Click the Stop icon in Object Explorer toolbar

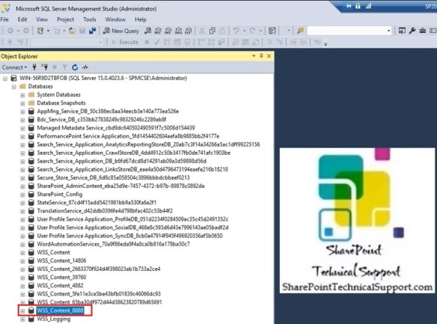pyautogui.click(x=55, y=67)
